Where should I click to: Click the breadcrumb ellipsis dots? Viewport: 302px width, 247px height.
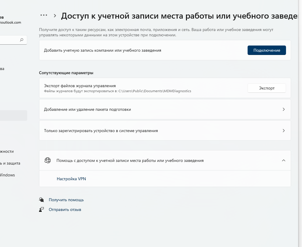click(44, 15)
